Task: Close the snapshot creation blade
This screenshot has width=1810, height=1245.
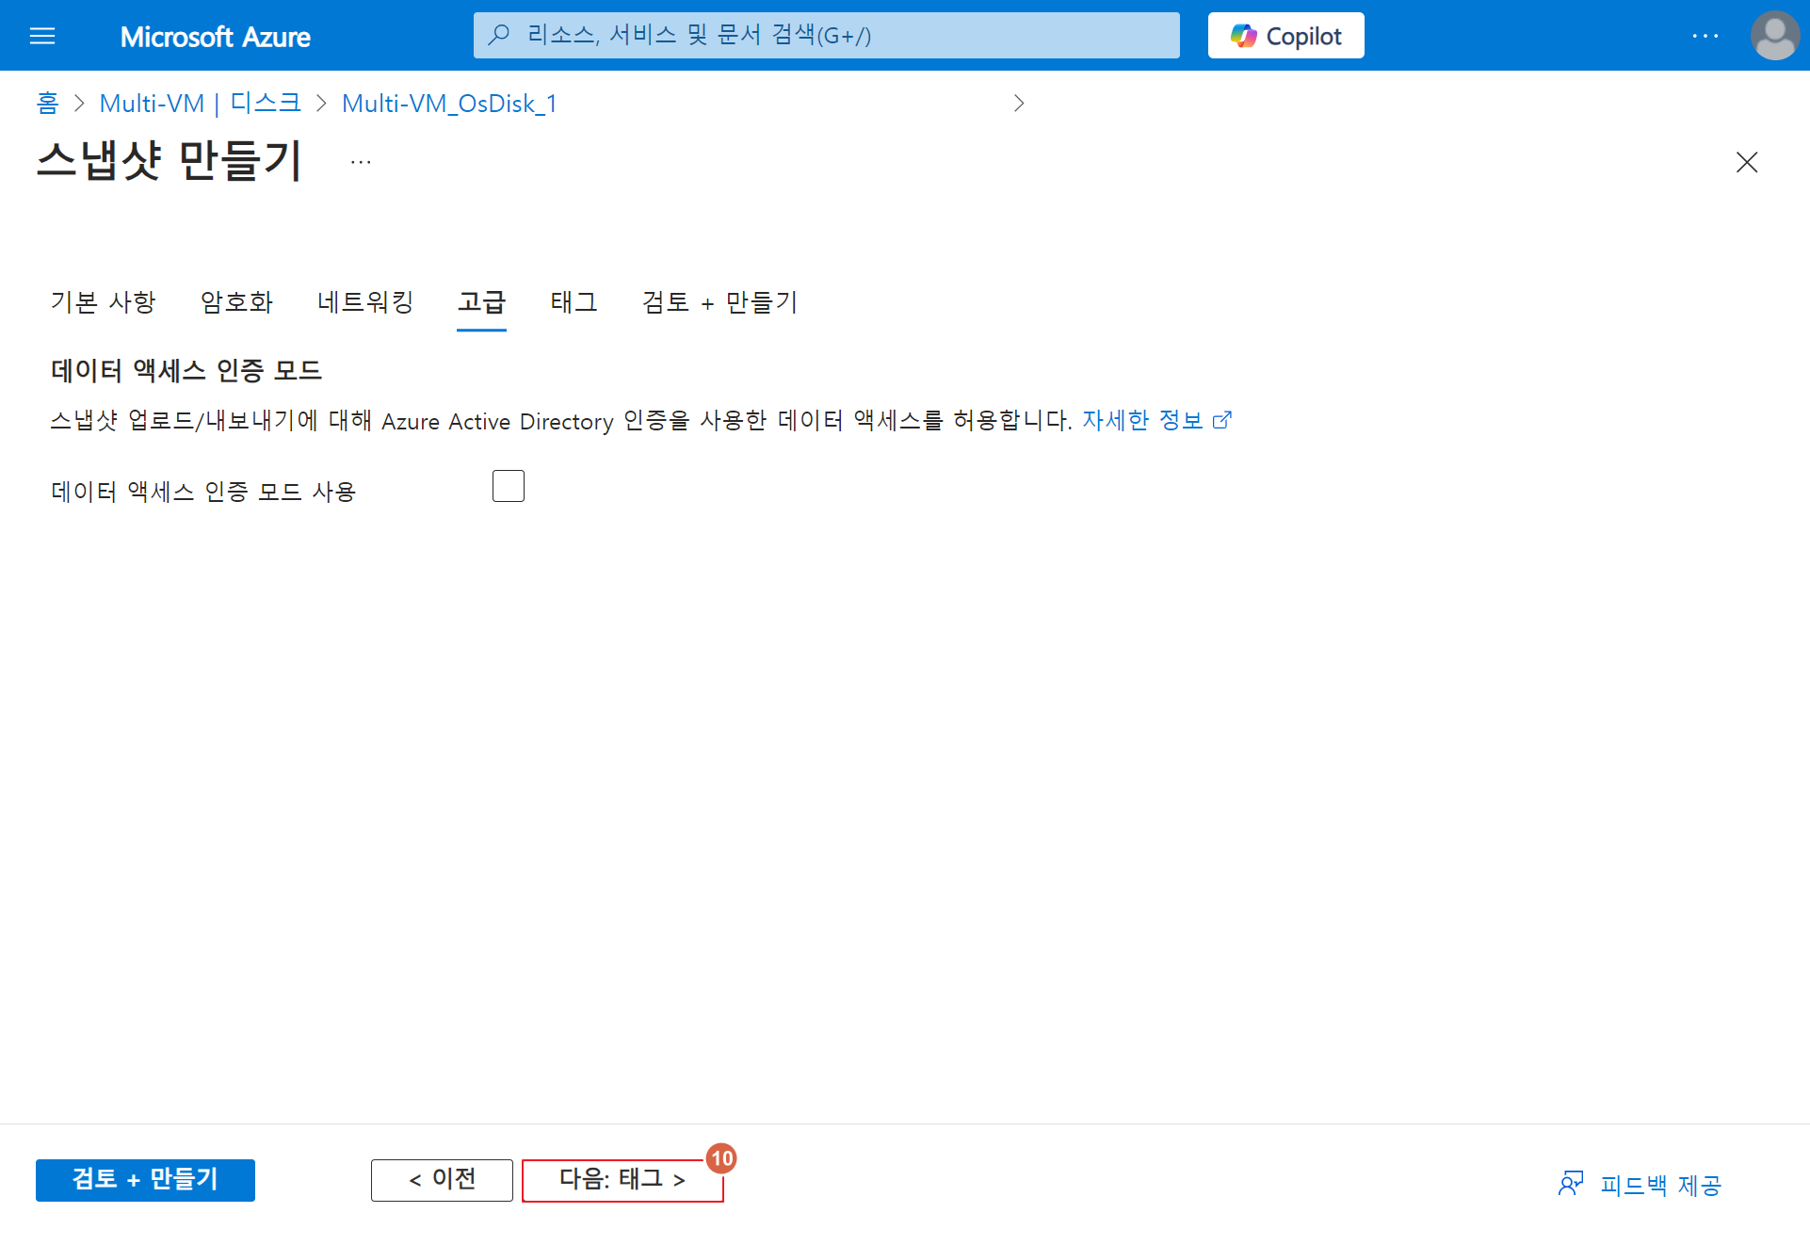Action: coord(1746,162)
